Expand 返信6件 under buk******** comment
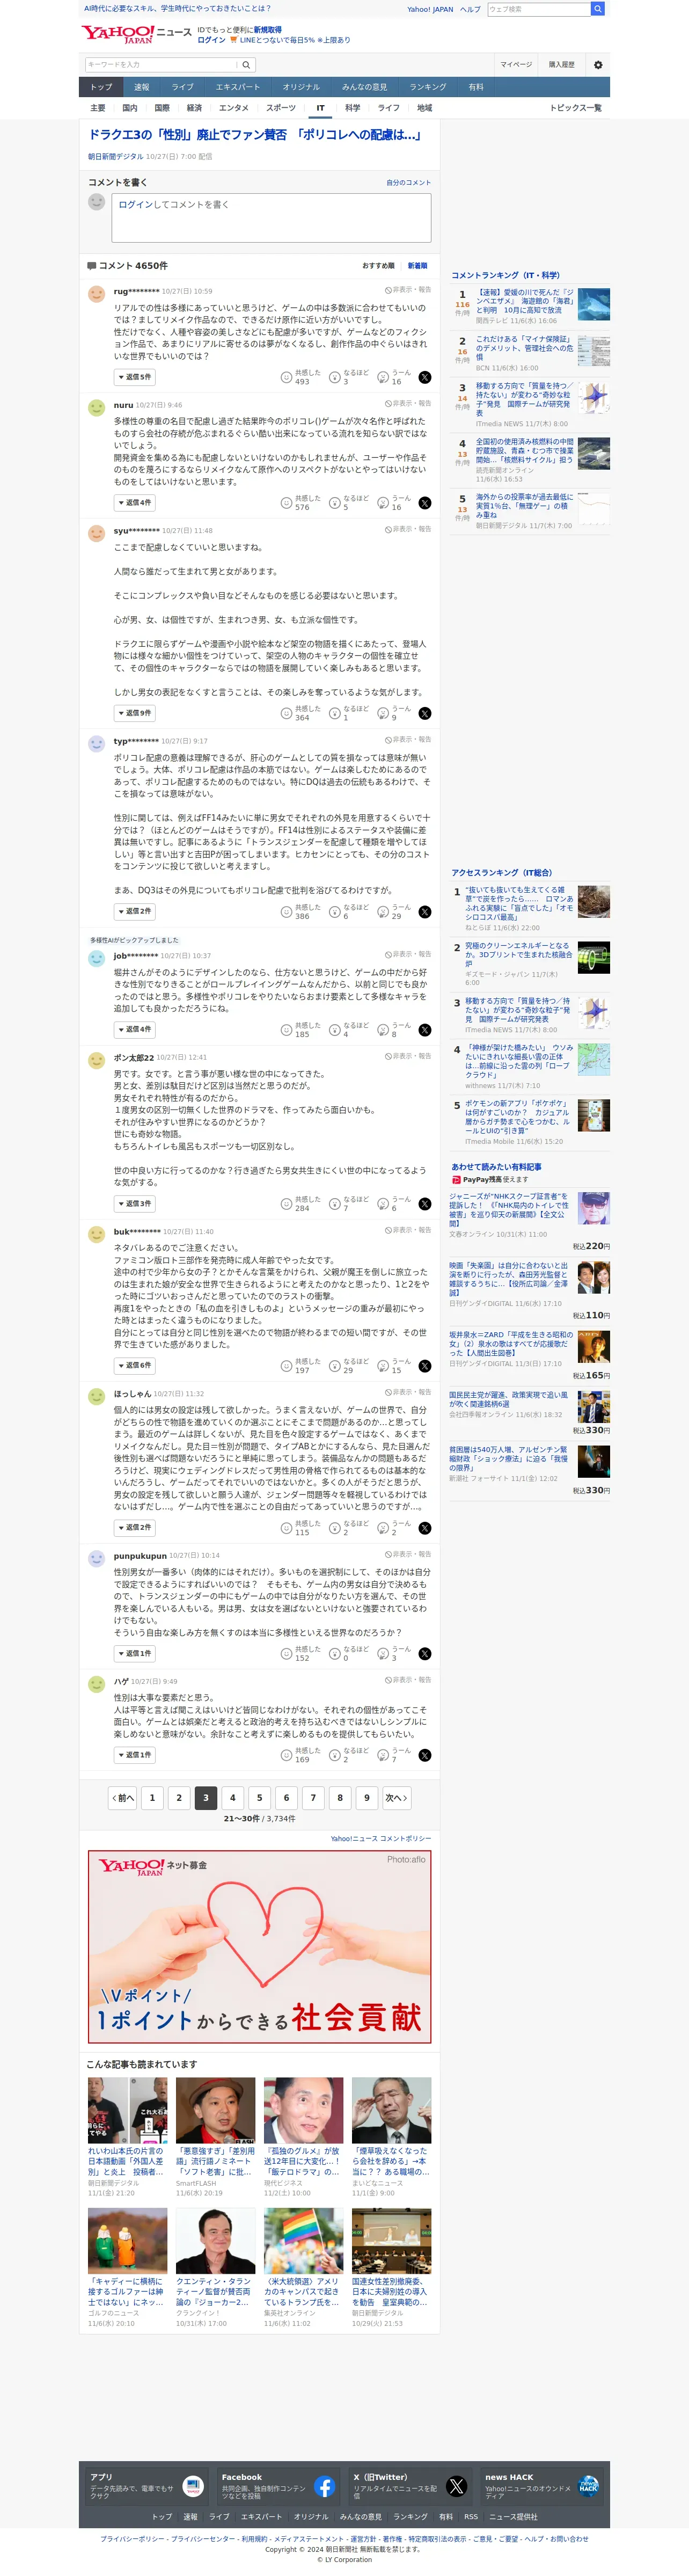The width and height of the screenshot is (689, 2576). [x=134, y=1366]
